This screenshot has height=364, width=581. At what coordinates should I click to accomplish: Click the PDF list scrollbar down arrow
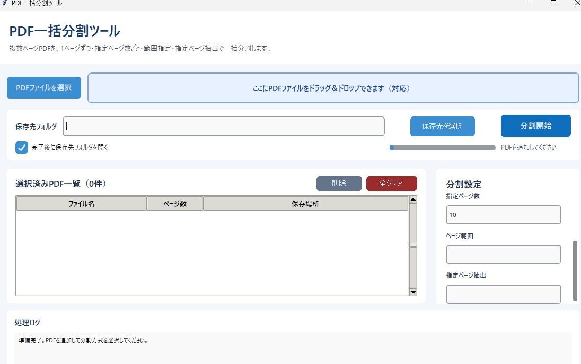tap(413, 292)
